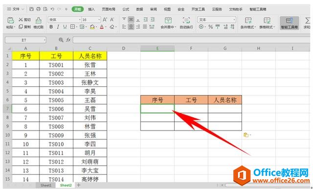Viewport: 313px width, 189px height.
Task: Open Print Preview from quick access toolbar
Action: click(x=45, y=9)
